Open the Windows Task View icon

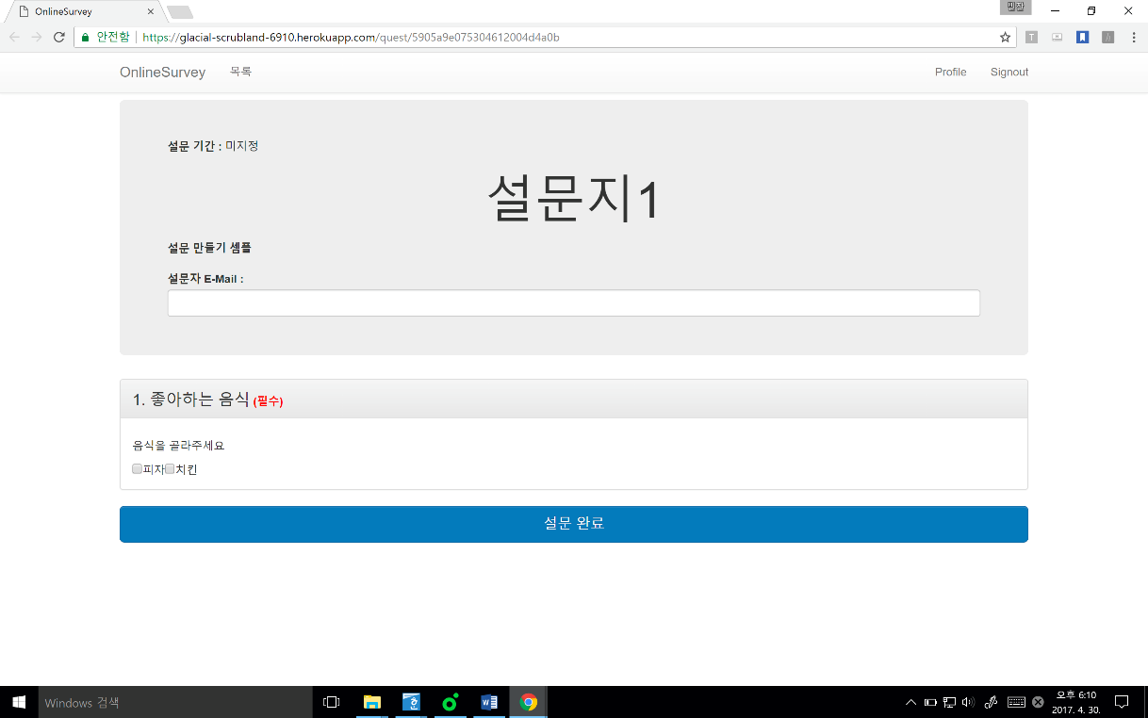pyautogui.click(x=331, y=702)
